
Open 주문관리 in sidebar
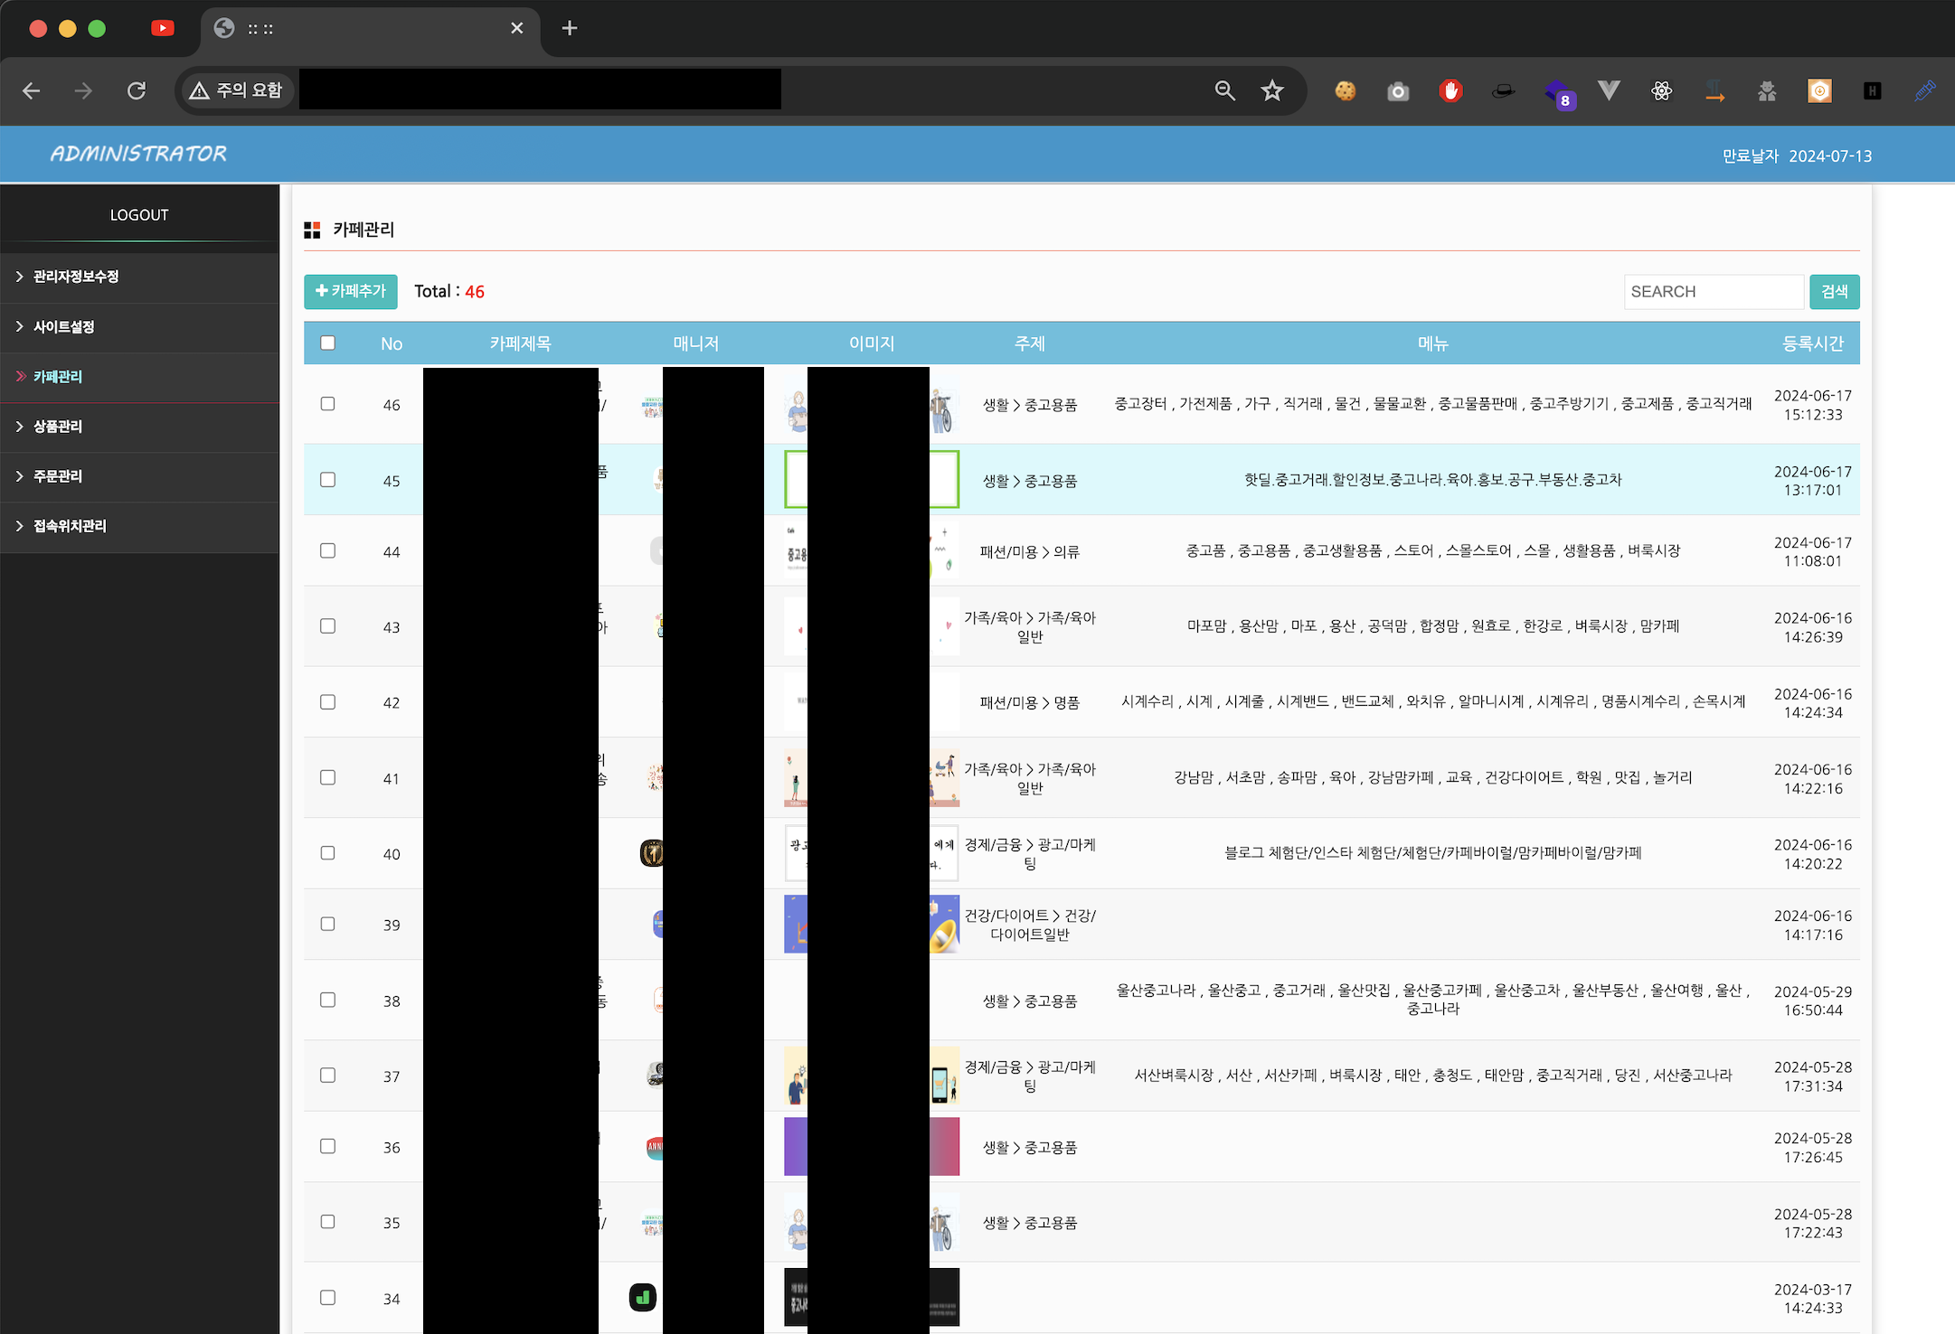click(57, 475)
